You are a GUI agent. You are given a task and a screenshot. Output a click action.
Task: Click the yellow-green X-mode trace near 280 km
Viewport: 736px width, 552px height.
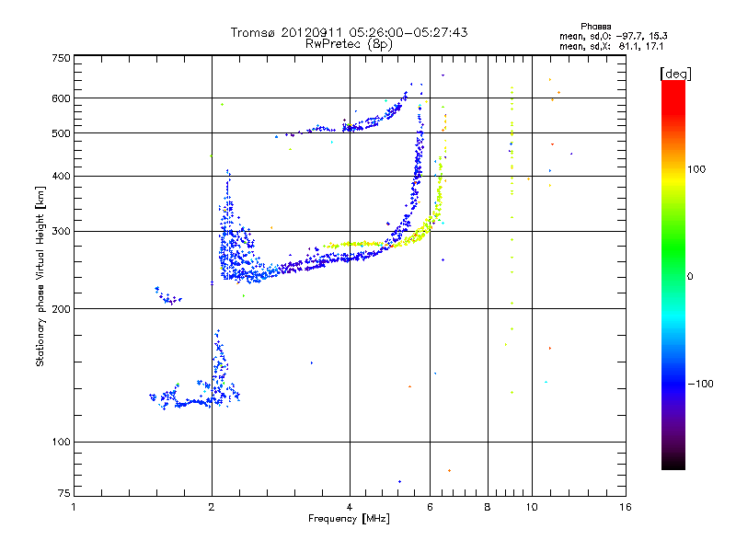(x=362, y=244)
